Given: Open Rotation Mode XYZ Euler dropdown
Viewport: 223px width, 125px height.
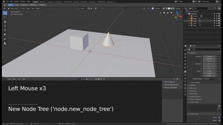Looking at the screenshot, I should pos(209,79).
